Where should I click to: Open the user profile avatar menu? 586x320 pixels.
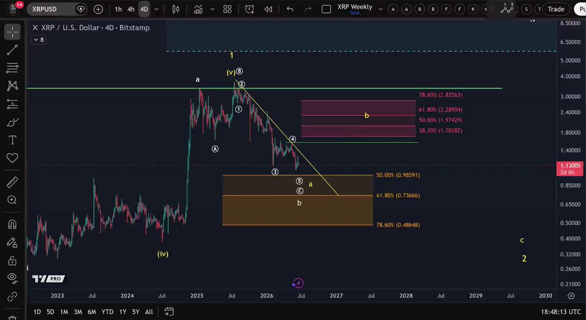click(x=12, y=9)
